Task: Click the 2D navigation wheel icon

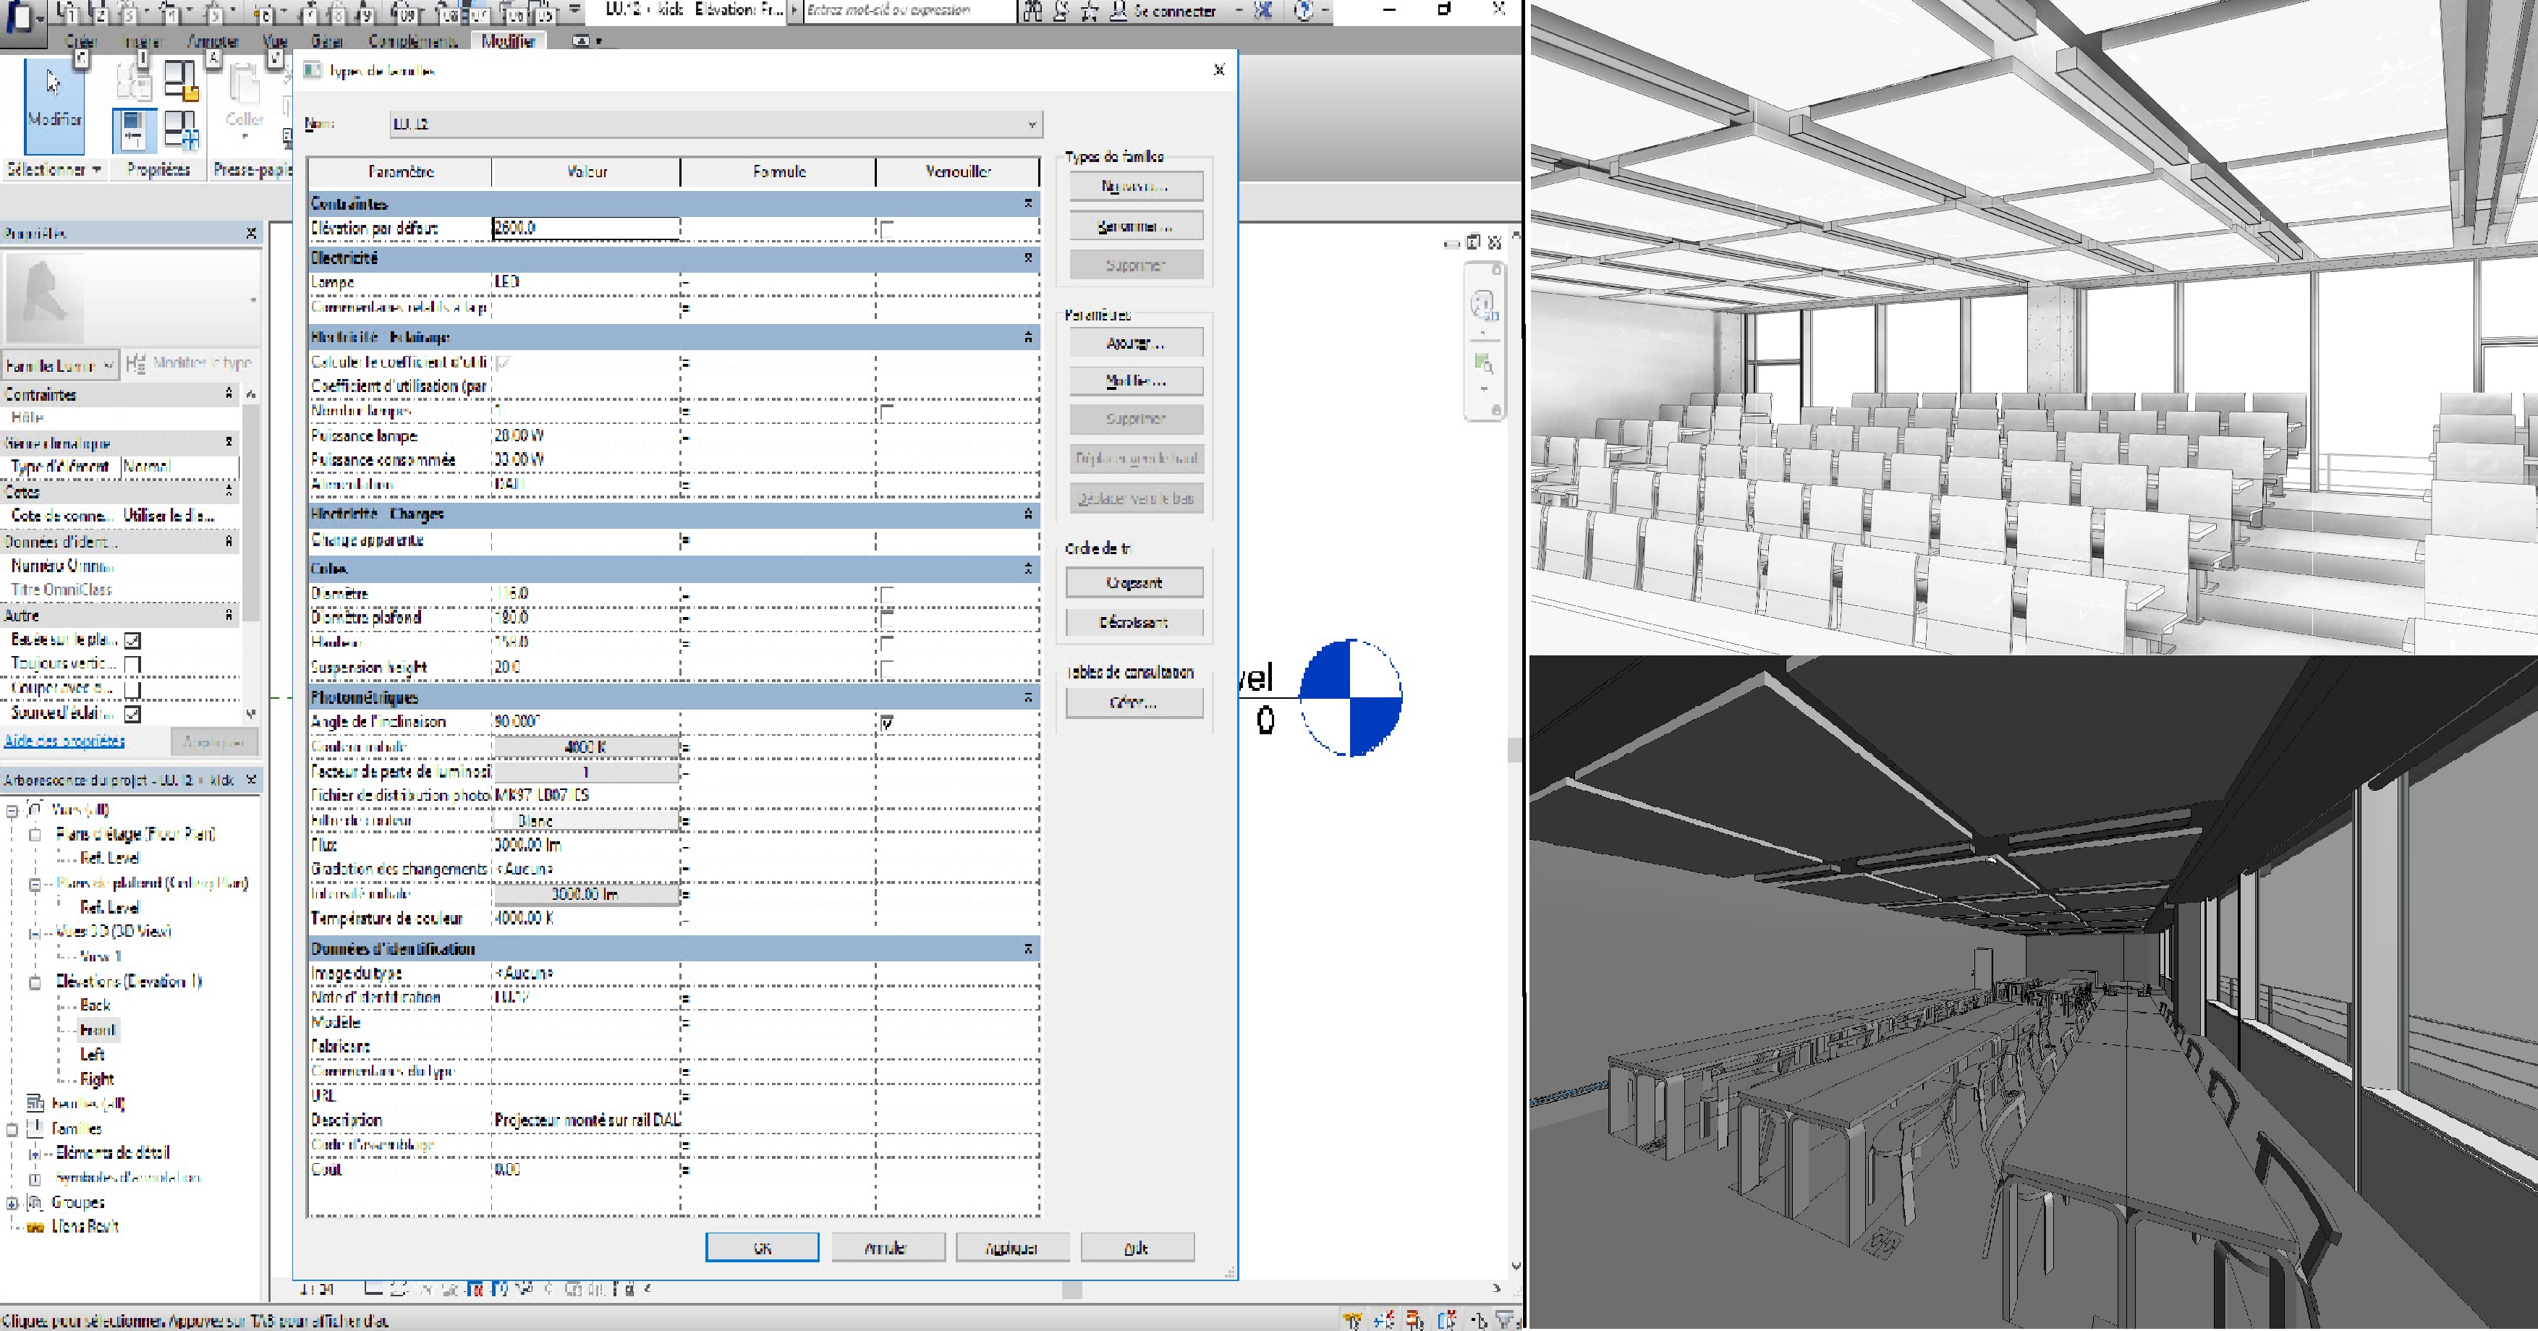Action: [1484, 305]
